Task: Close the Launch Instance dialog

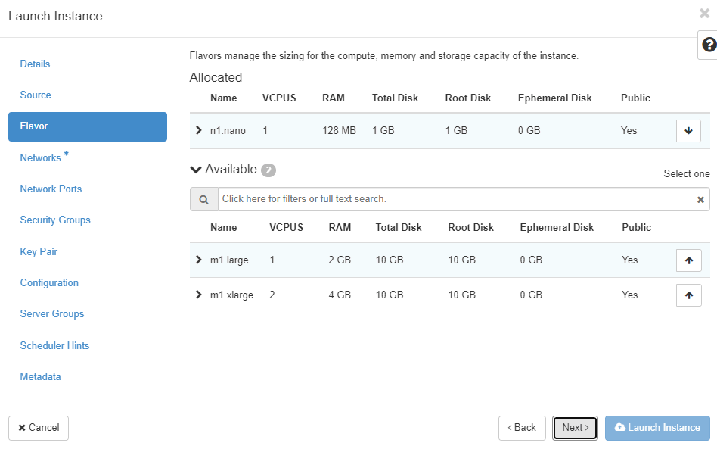Action: tap(704, 14)
